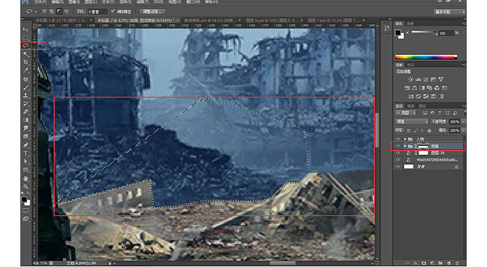This screenshot has height=267, width=487.
Task: Open the opacity value dropdown arrow
Action: point(463,121)
